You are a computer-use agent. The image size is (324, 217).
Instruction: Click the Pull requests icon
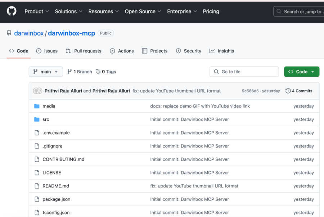pyautogui.click(x=68, y=51)
